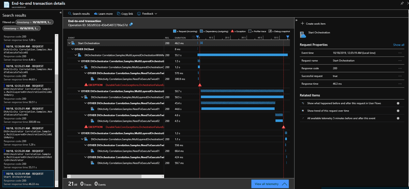This screenshot has width=409, height=189.
Task: Click the right timeline range handle
Action: (x=288, y=37)
